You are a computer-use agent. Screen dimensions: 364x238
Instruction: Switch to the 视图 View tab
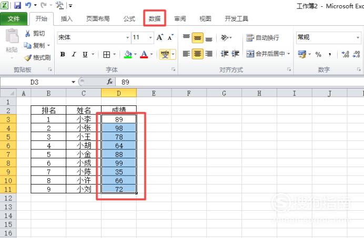[205, 19]
